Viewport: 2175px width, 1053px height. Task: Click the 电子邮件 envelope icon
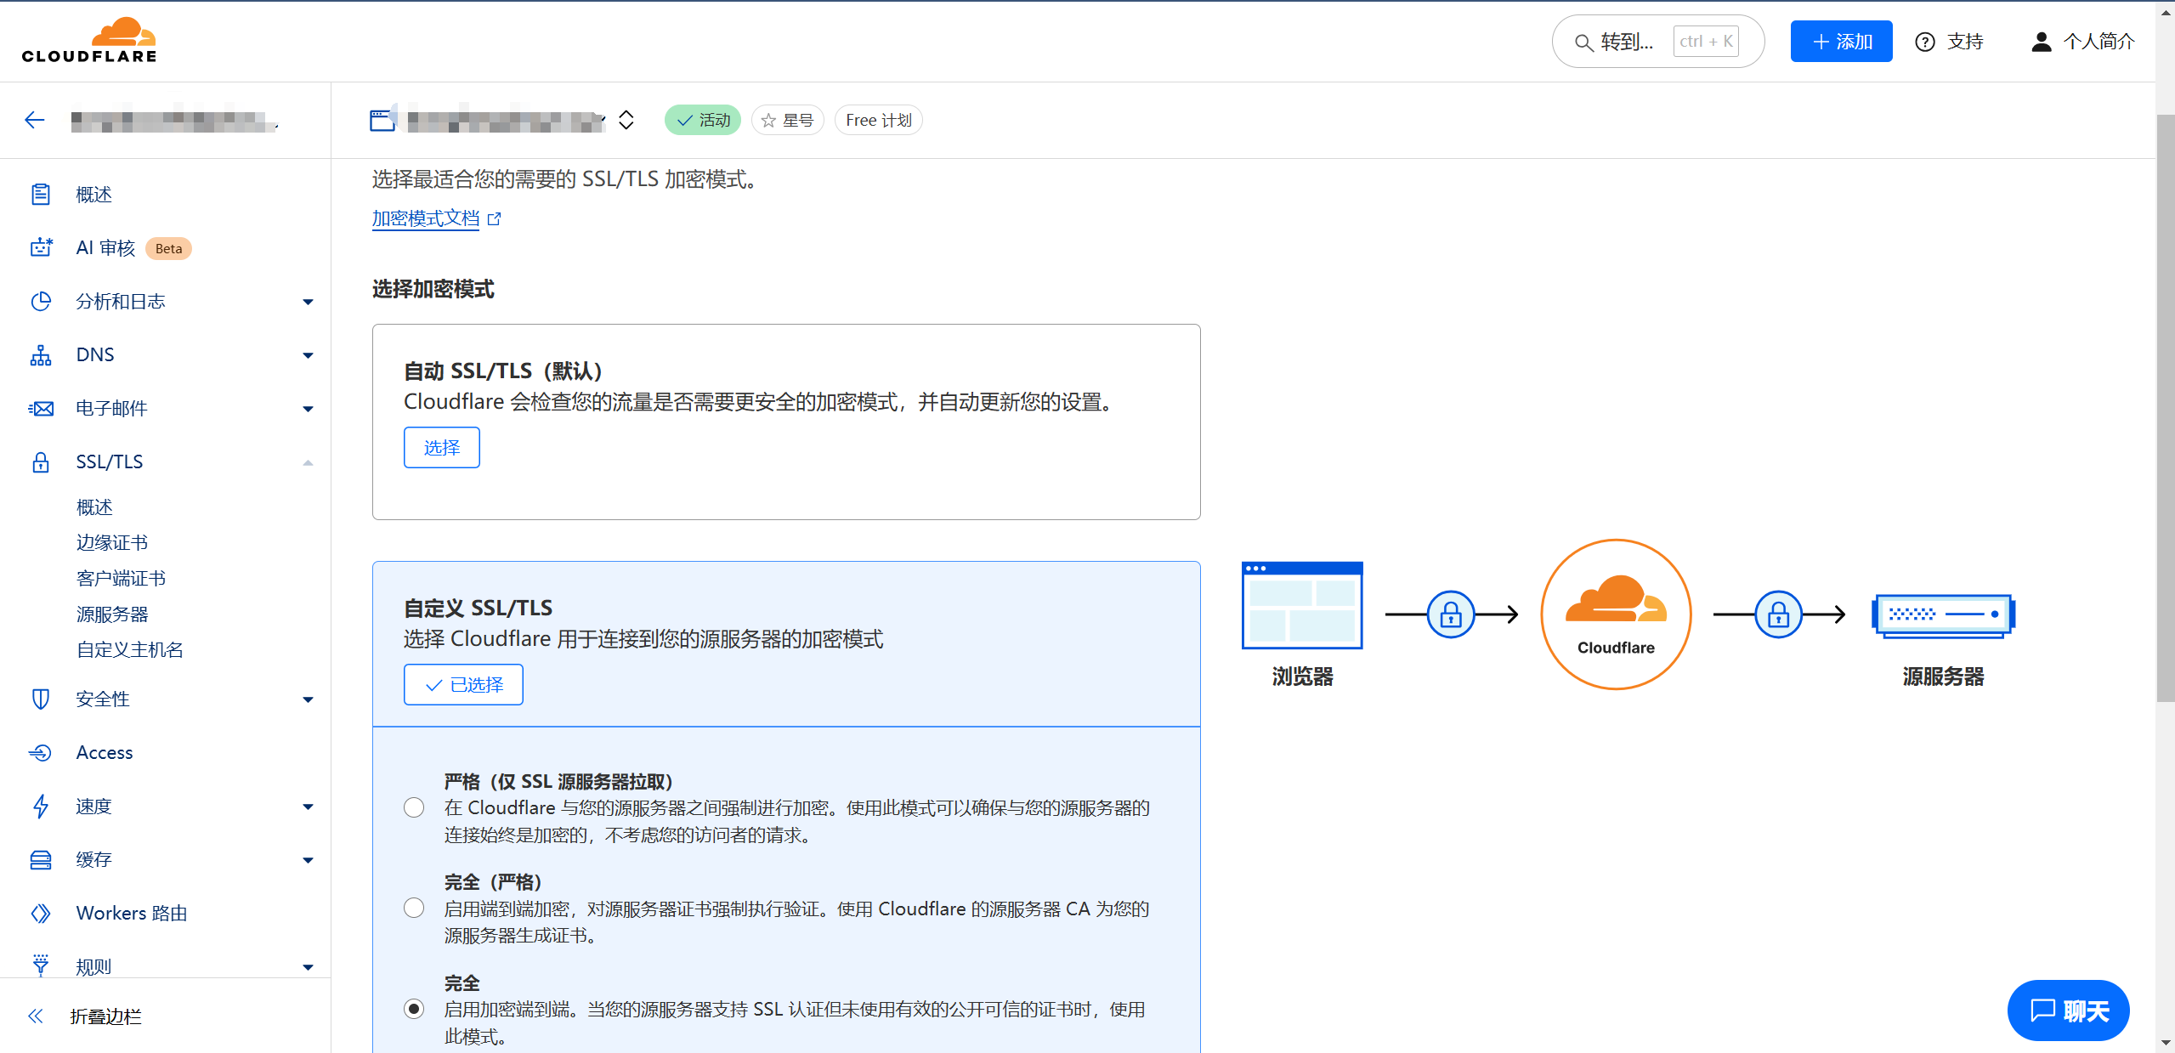pyautogui.click(x=41, y=409)
